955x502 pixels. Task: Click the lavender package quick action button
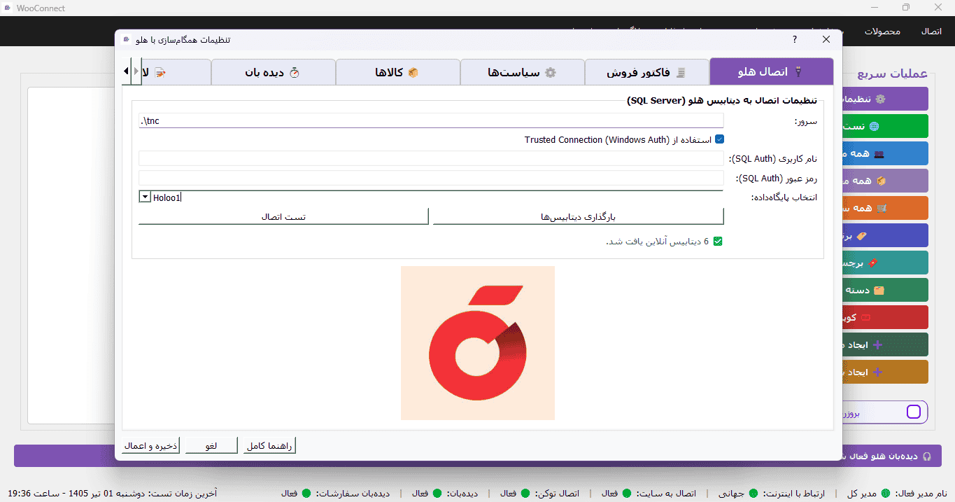click(885, 181)
